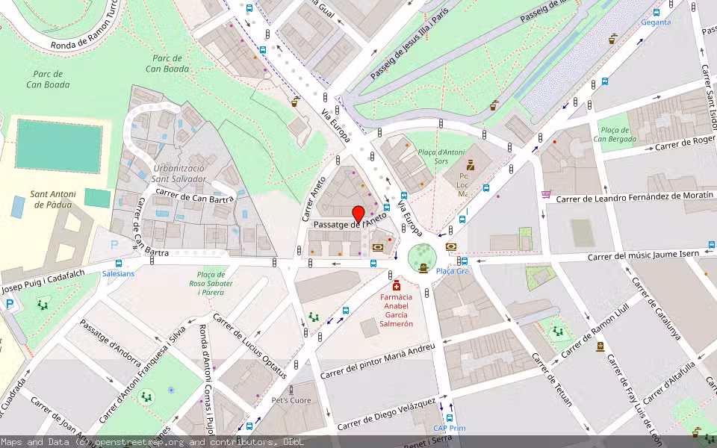Screen dimensions: 717x448
Task: Click the bank icon east of the roundabout
Action: pos(452,247)
